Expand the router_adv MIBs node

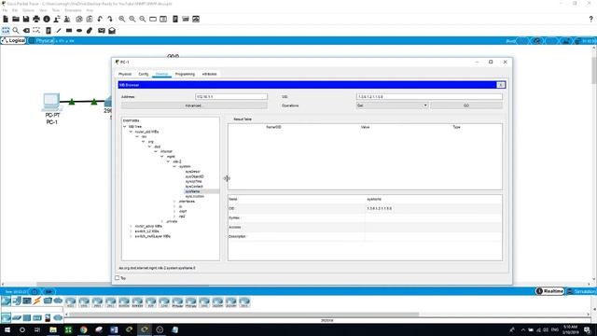pos(131,226)
